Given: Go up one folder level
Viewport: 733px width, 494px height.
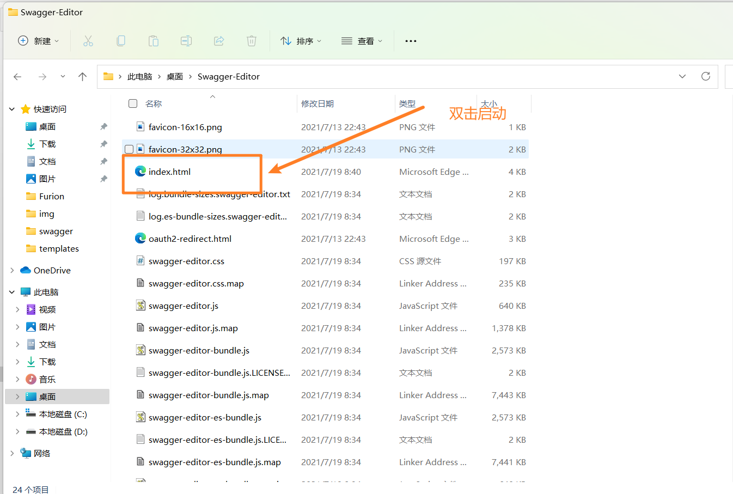Looking at the screenshot, I should pos(83,77).
